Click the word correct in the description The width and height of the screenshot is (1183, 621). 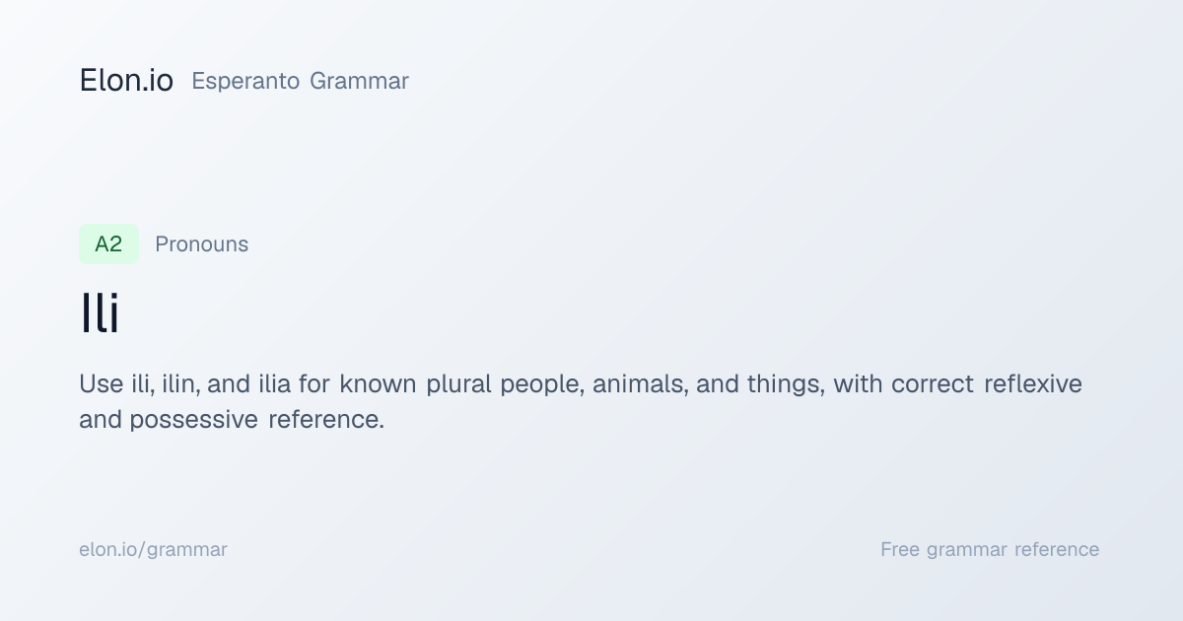933,383
